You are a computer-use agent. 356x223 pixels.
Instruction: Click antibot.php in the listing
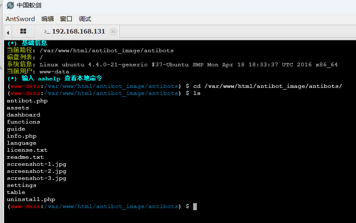(x=27, y=101)
